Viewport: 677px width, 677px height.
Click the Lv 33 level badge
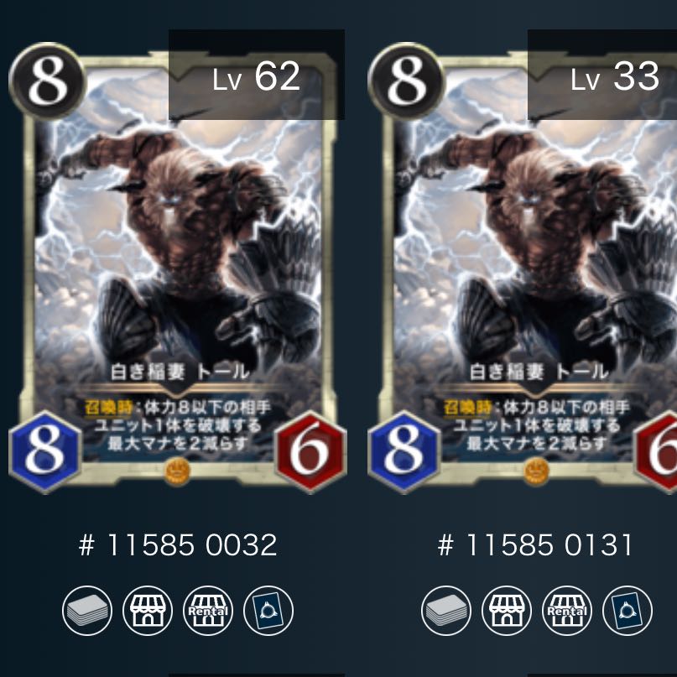(602, 75)
